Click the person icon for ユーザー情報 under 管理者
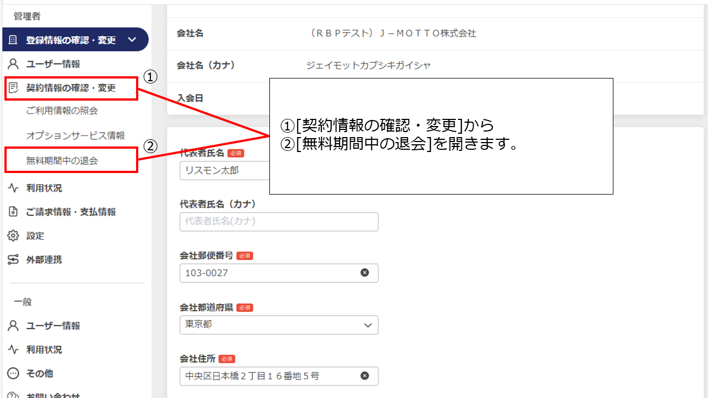 pos(13,64)
